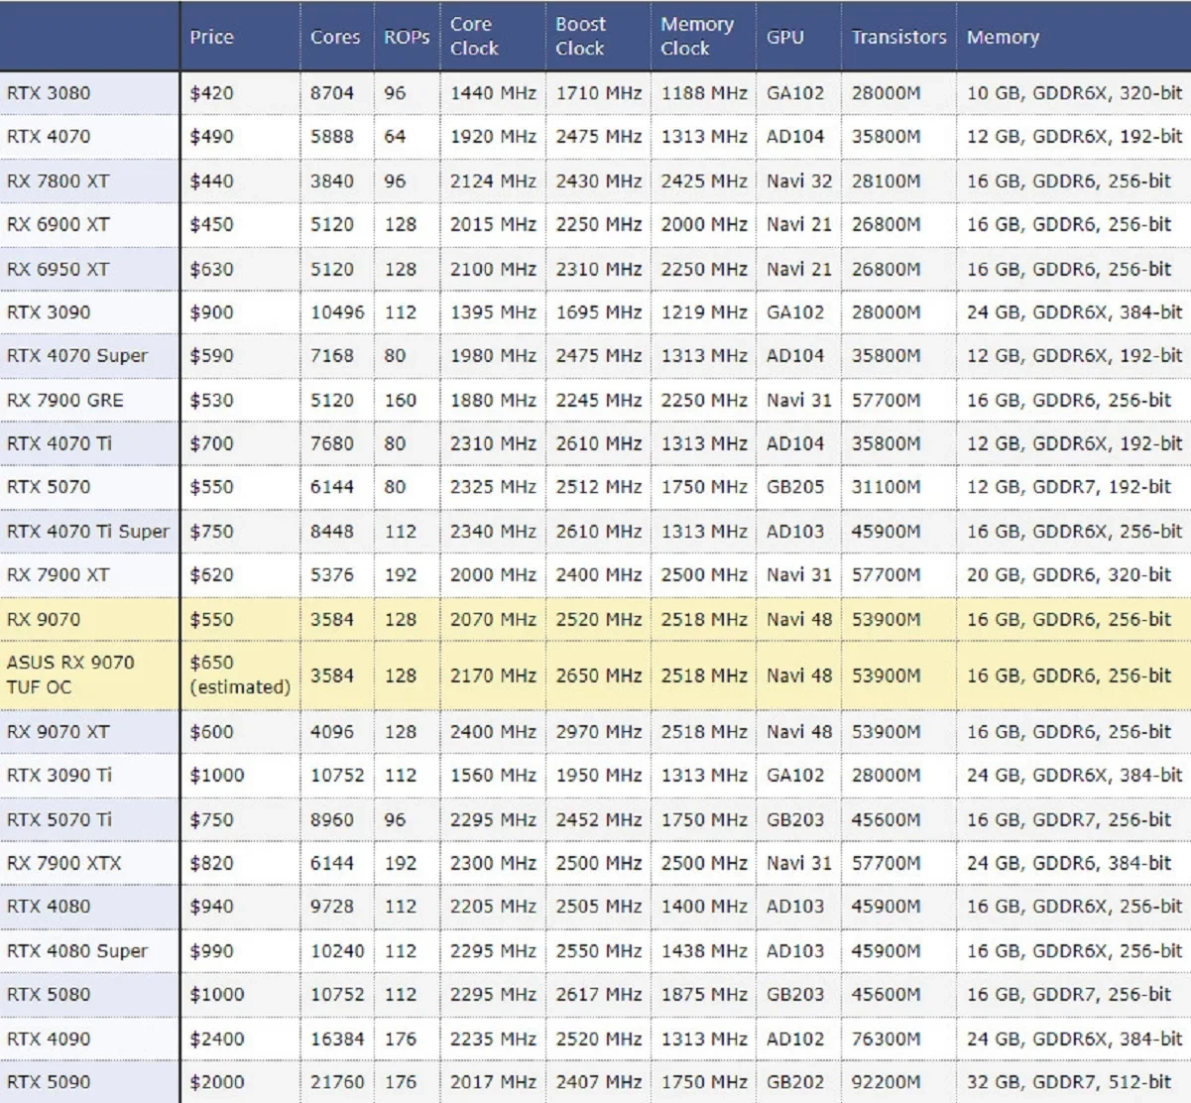This screenshot has width=1191, height=1103.
Task: Click the Transistors column header
Action: click(x=898, y=37)
